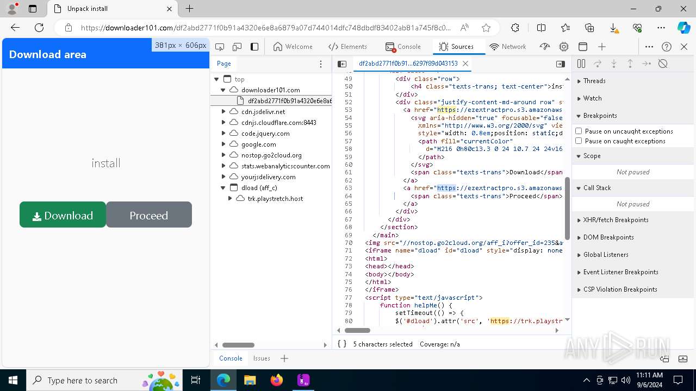This screenshot has height=391, width=696.
Task: Switch to the Console tab
Action: point(403,47)
